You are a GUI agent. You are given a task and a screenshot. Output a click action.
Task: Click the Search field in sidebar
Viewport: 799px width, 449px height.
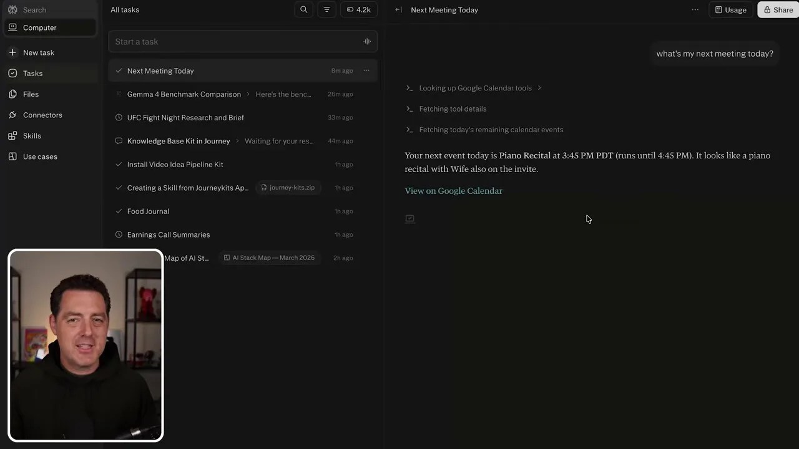point(49,10)
